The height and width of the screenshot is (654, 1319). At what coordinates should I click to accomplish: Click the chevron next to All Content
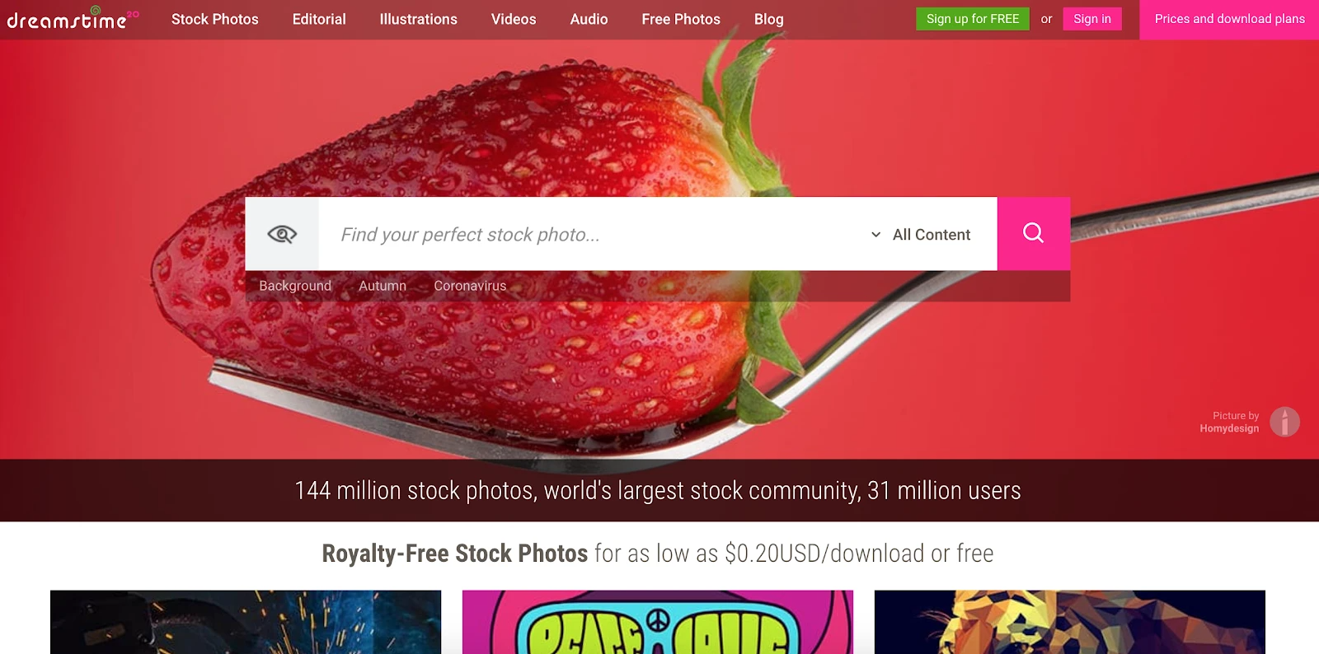pyautogui.click(x=875, y=235)
